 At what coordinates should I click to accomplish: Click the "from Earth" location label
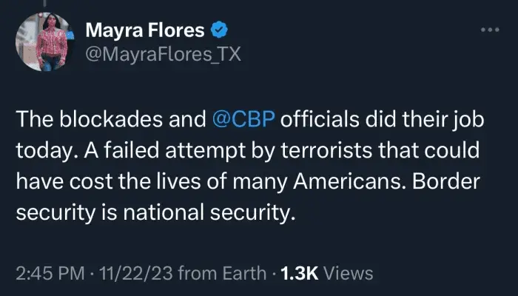[x=221, y=273]
